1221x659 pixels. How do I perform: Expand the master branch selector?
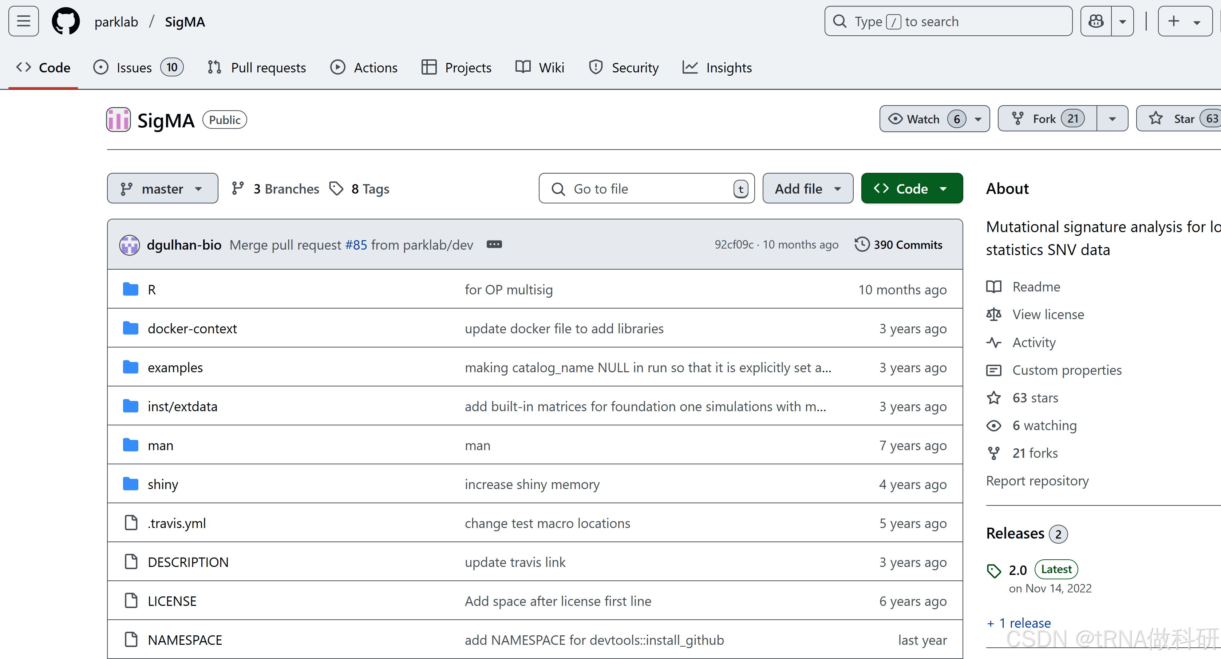tap(162, 189)
